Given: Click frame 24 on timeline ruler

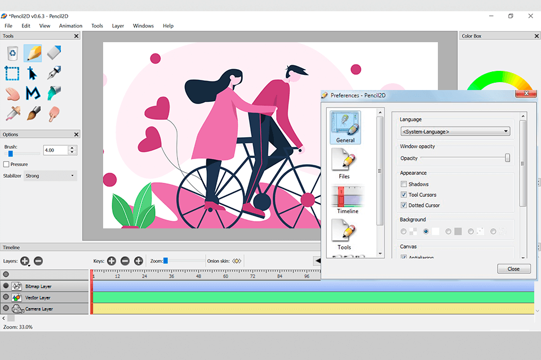Looking at the screenshot, I should (x=145, y=276).
